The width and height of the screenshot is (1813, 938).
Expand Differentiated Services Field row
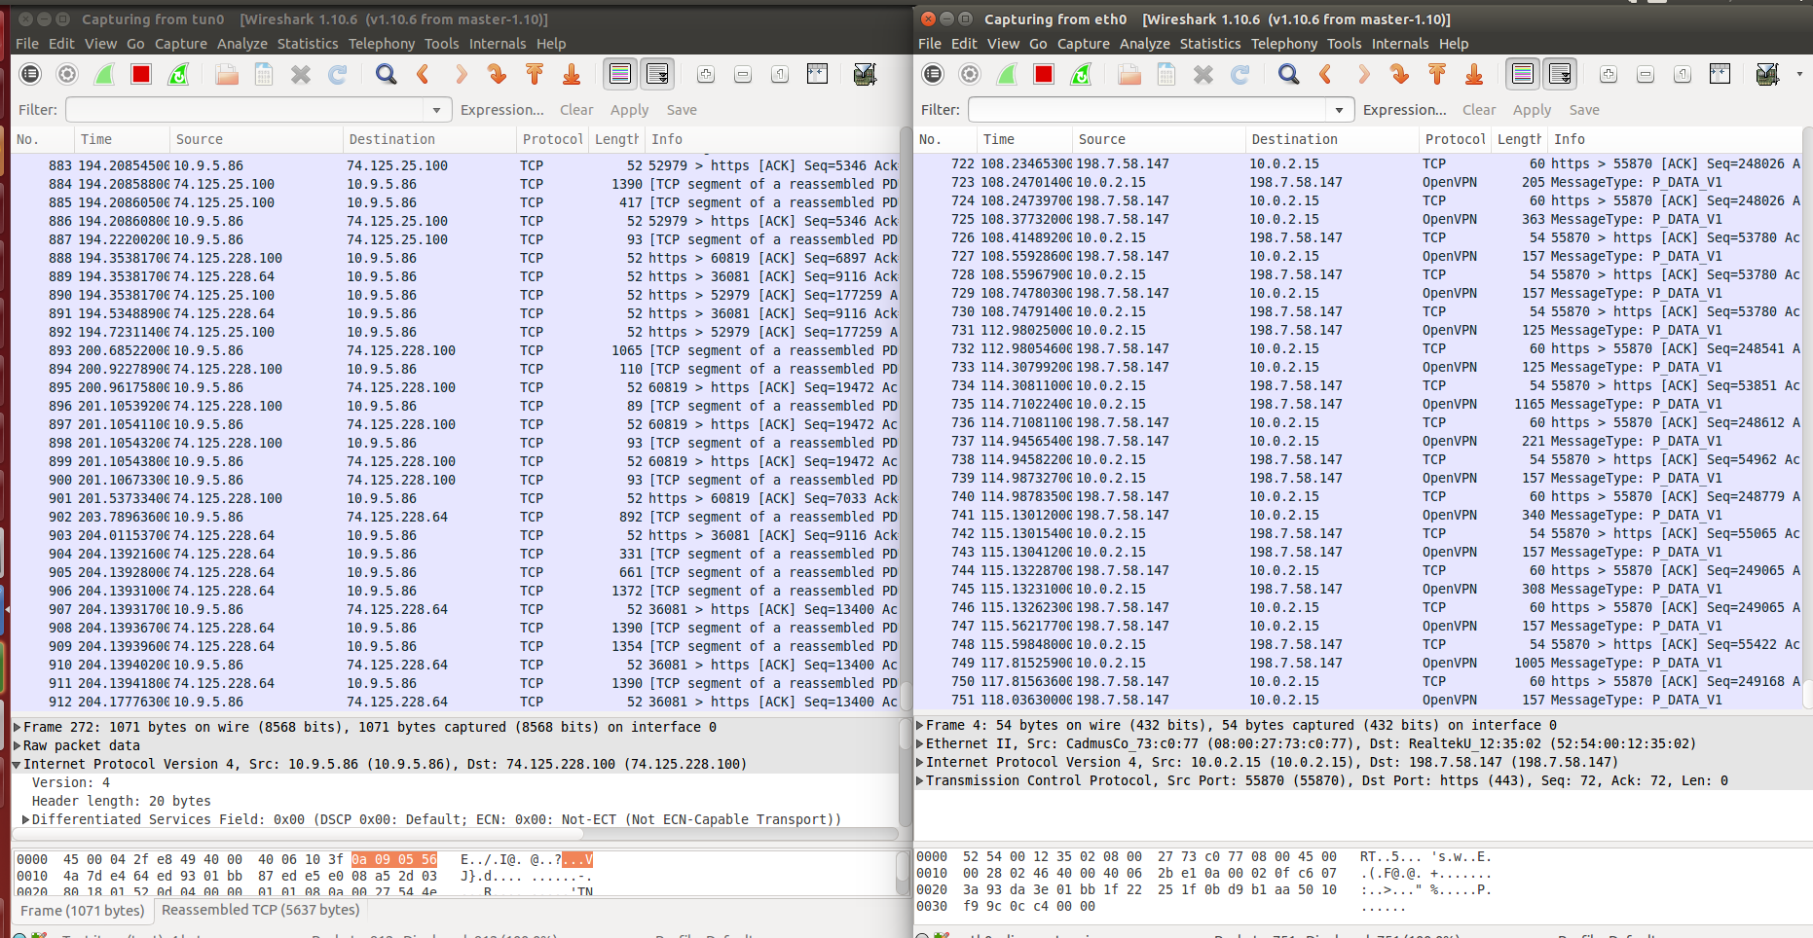(x=26, y=819)
